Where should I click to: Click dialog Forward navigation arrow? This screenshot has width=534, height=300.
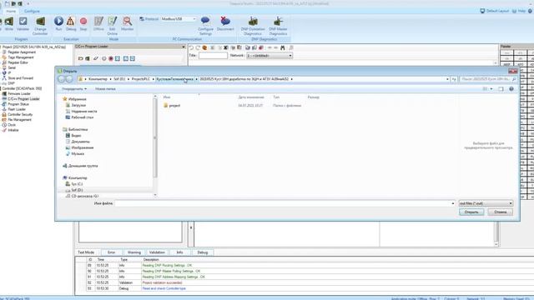click(69, 79)
